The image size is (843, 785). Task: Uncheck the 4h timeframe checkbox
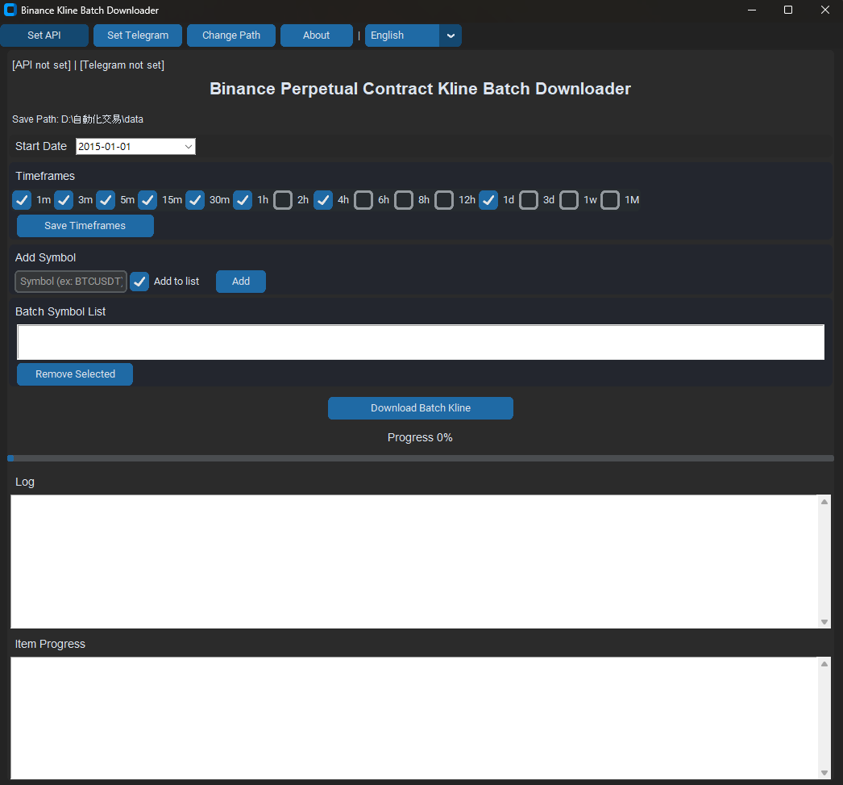323,200
